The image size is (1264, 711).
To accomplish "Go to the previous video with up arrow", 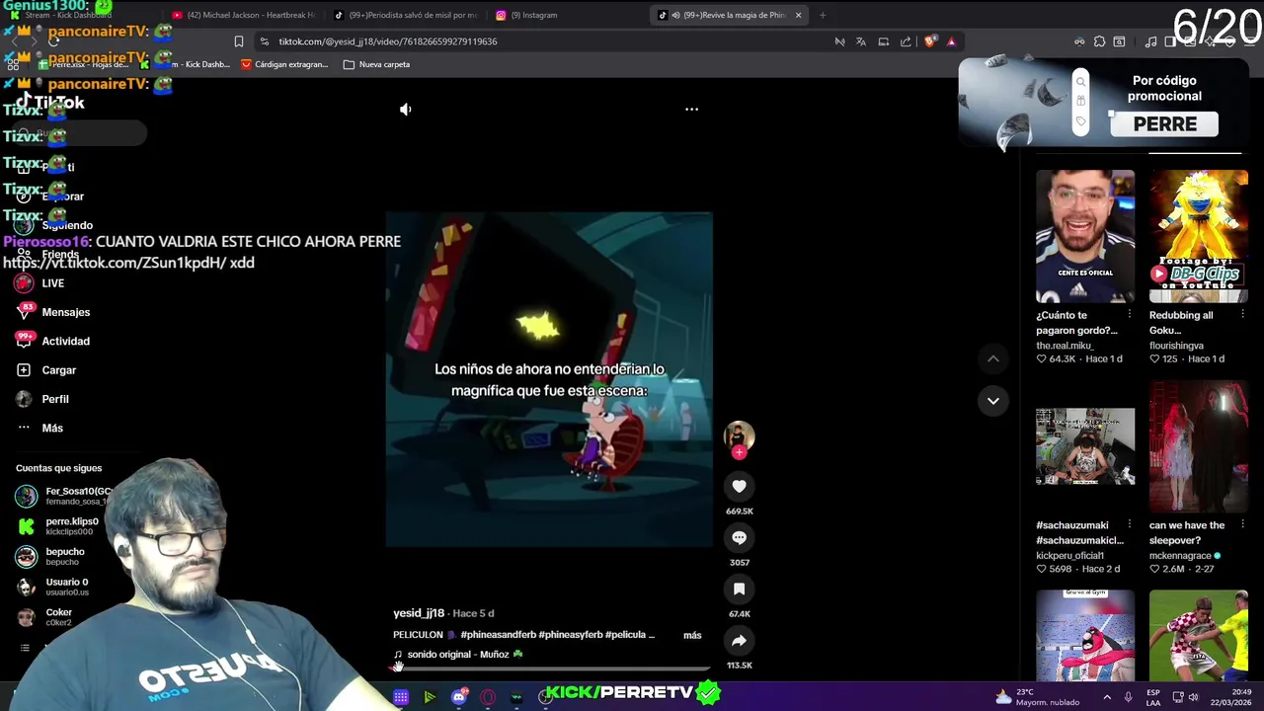I will point(992,358).
